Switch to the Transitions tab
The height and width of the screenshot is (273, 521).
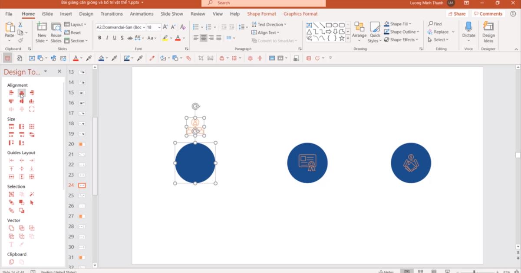pos(112,14)
